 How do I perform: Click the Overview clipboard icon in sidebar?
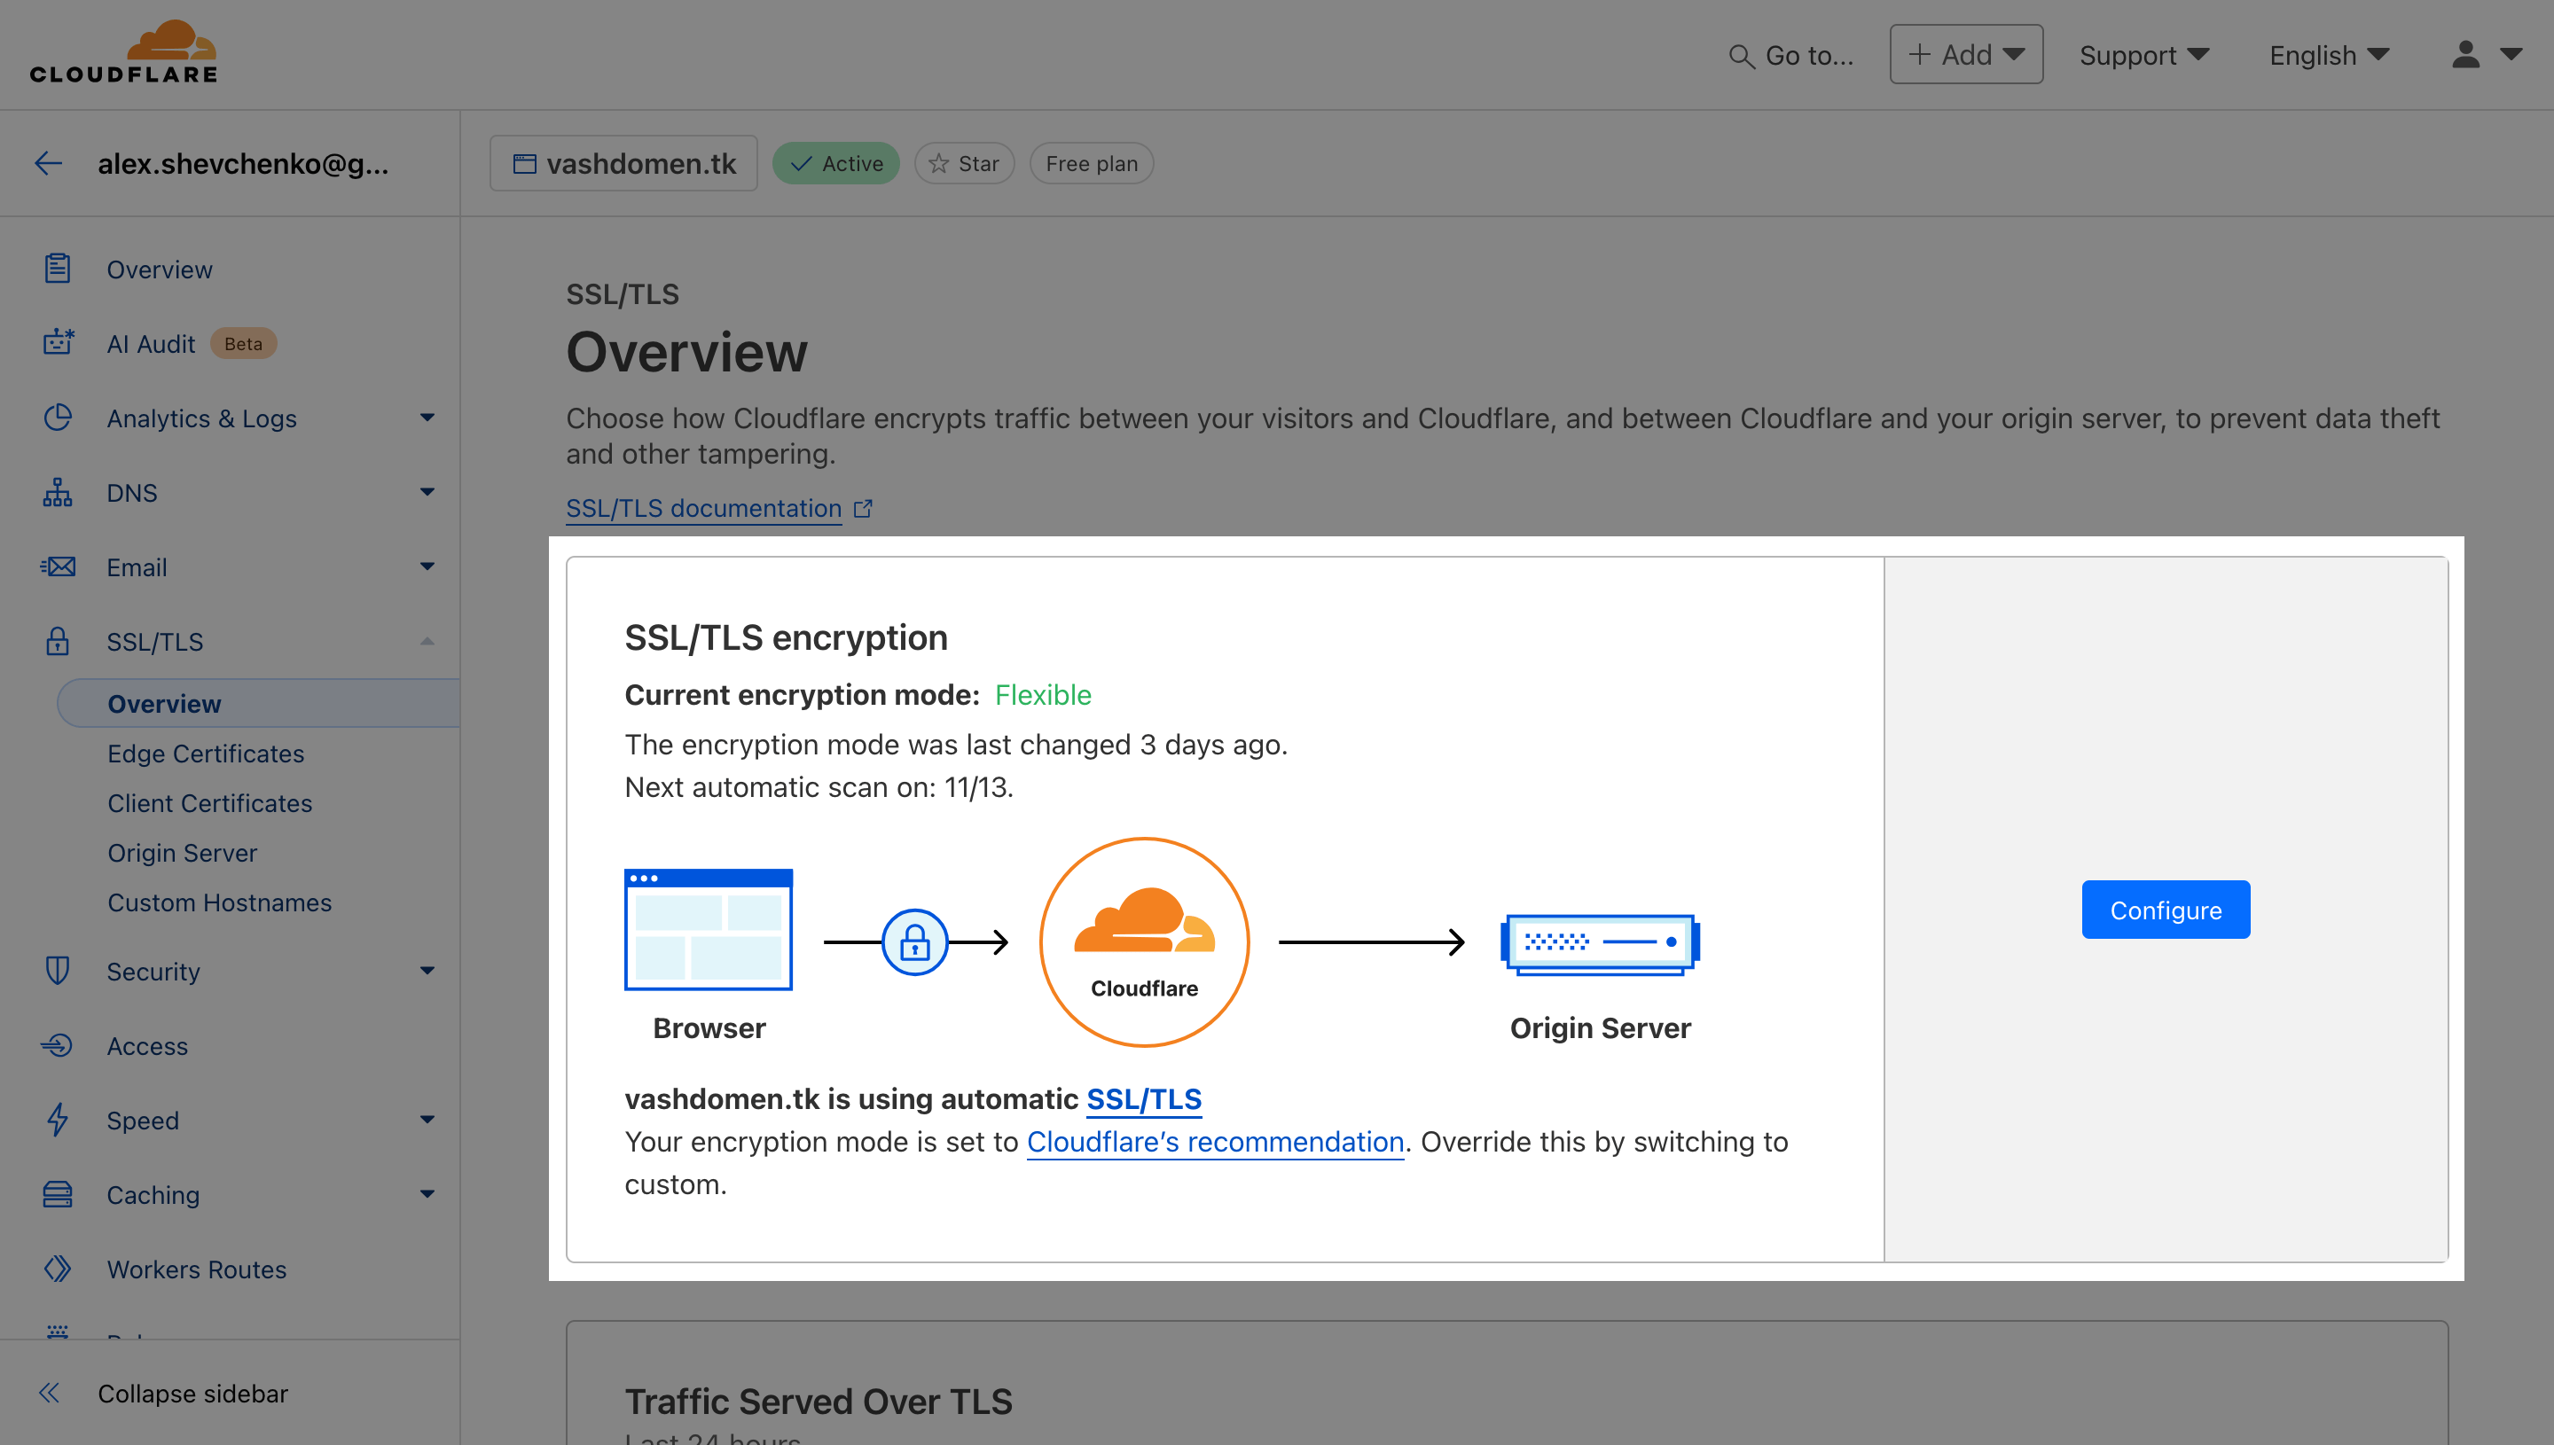click(58, 269)
